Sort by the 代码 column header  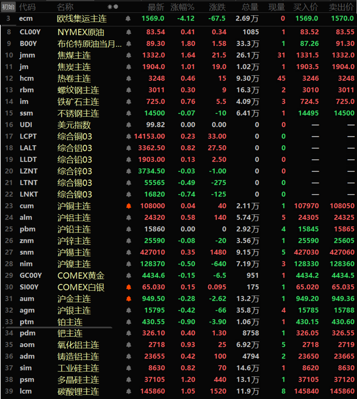point(27,7)
